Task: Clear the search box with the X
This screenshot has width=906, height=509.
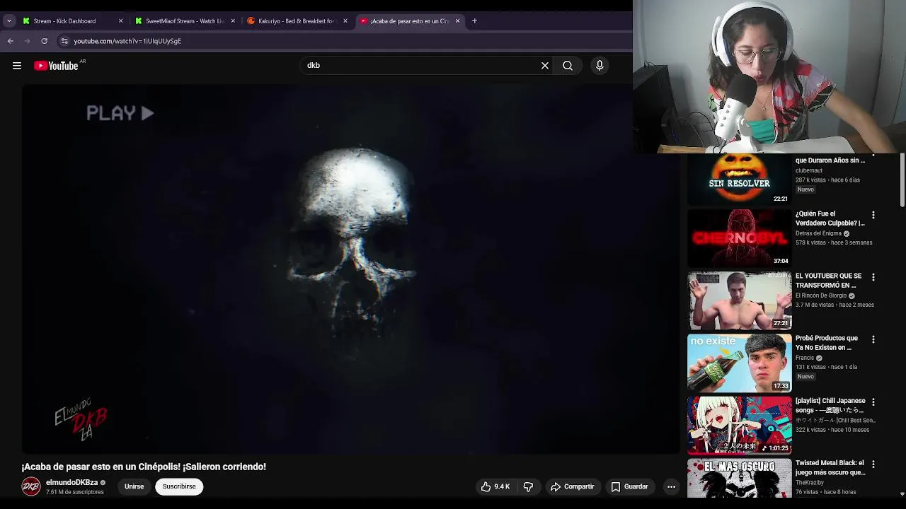Action: pyautogui.click(x=545, y=66)
